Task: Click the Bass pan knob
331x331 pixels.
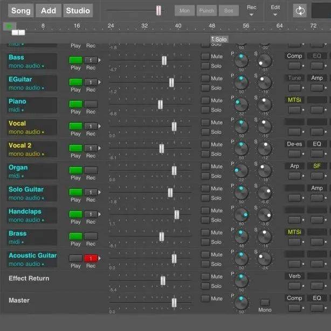Action: pos(241,60)
